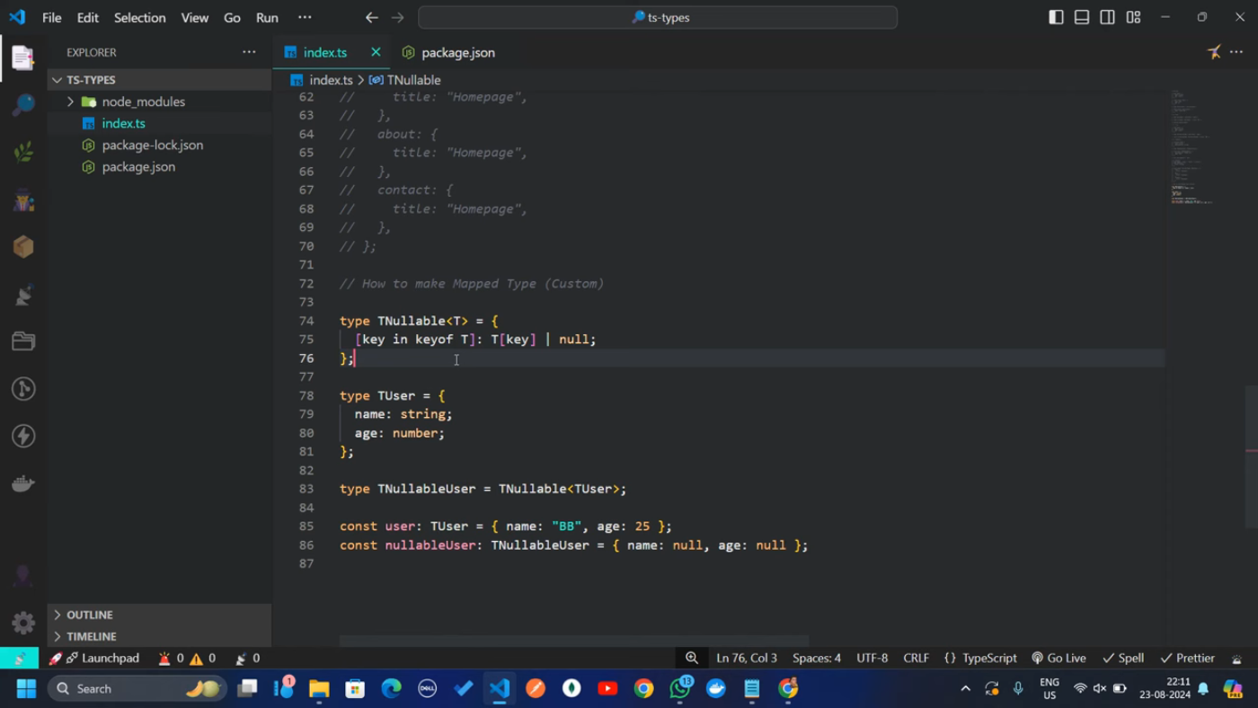The image size is (1258, 708).
Task: Open package-lock.json in the explorer tree
Action: (159, 145)
